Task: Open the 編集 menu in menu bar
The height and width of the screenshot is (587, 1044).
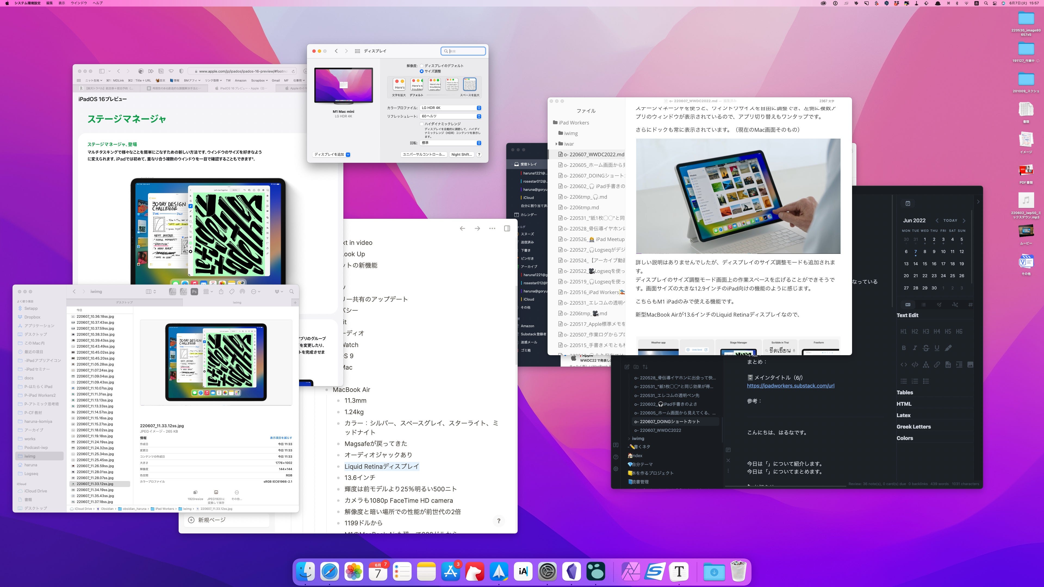Action: point(49,3)
